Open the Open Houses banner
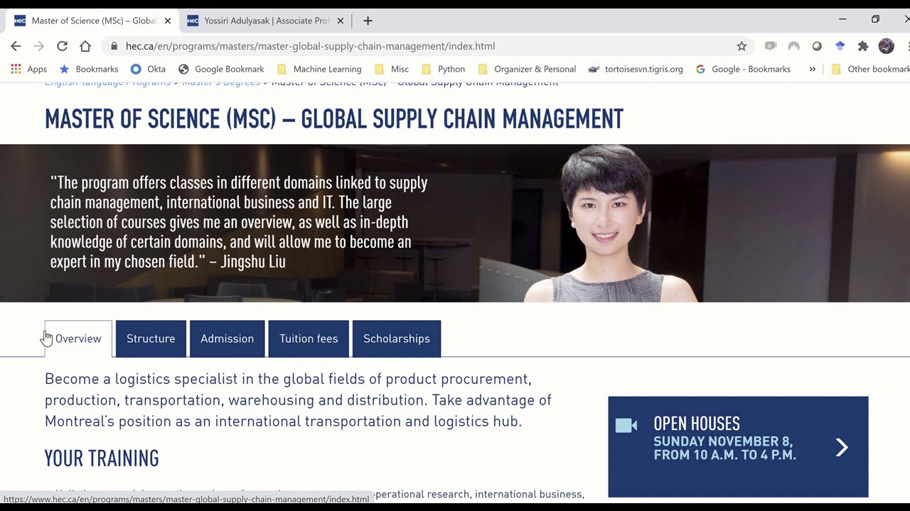 [738, 446]
